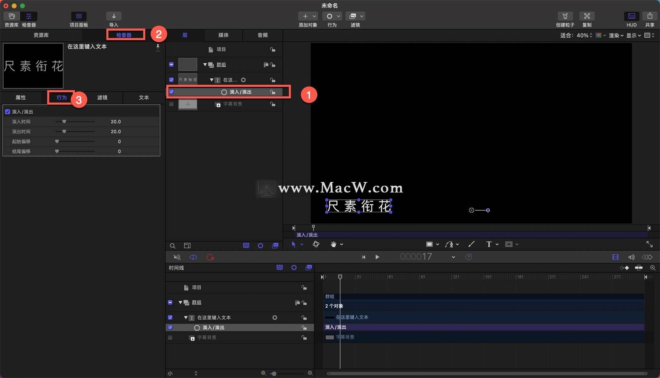Click the 淡入/淡出 purple bar in timeline
Viewport: 660px width, 378px height.
(483, 327)
